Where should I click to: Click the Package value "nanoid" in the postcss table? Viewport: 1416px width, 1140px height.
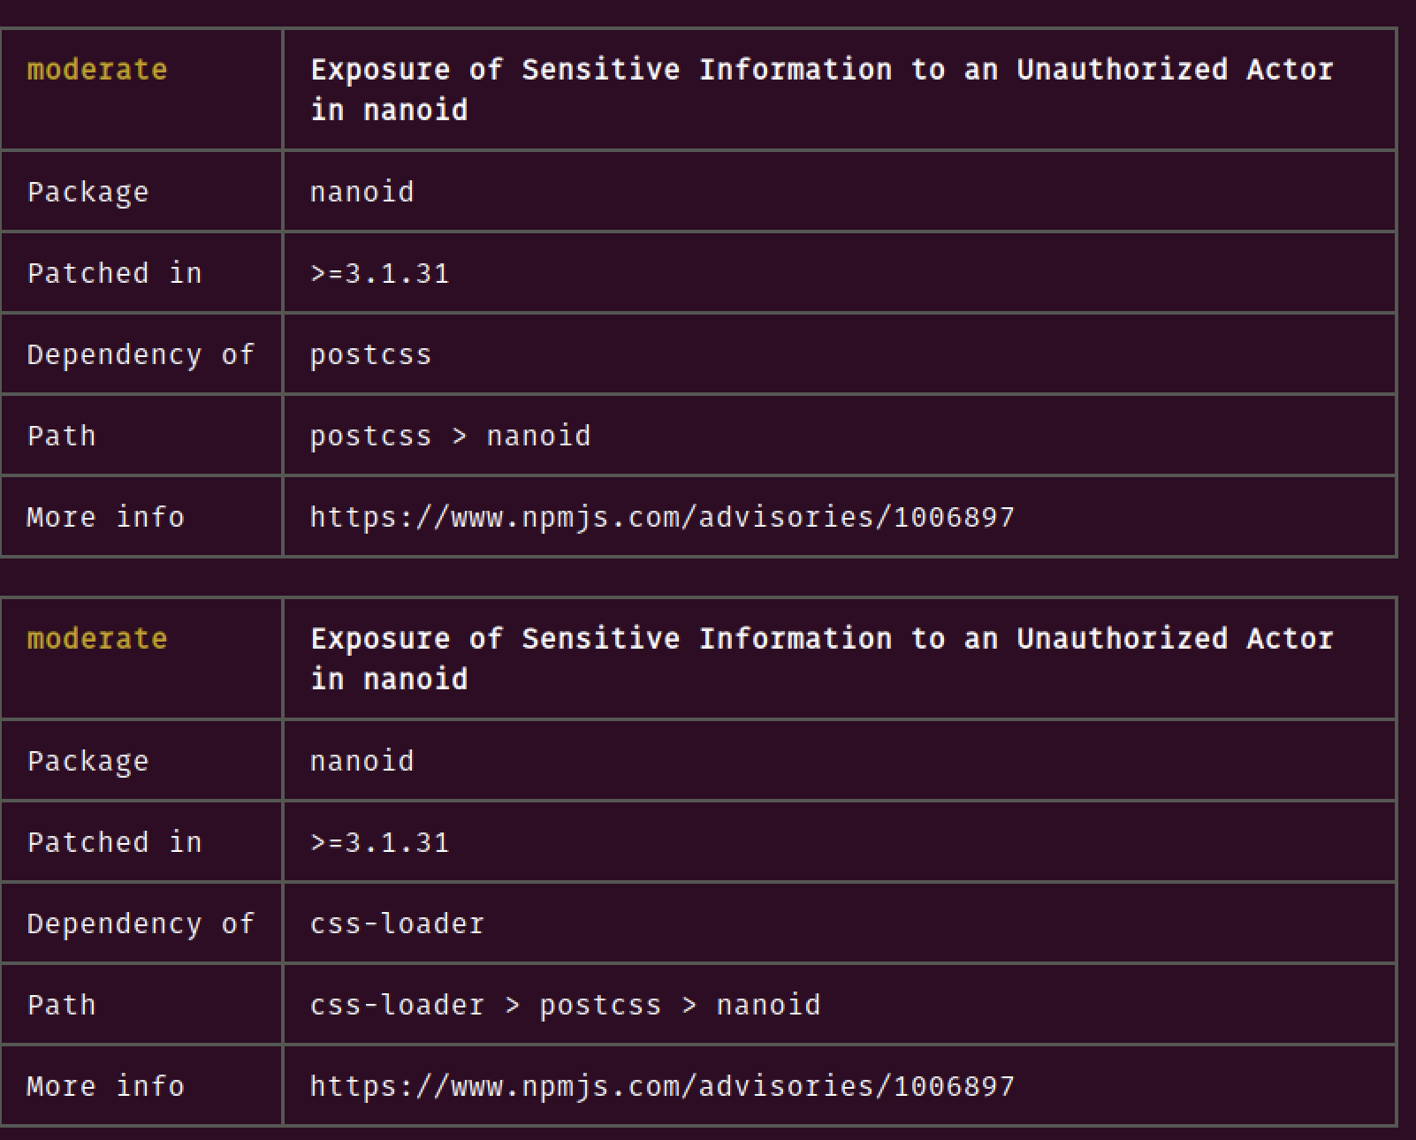coord(362,192)
